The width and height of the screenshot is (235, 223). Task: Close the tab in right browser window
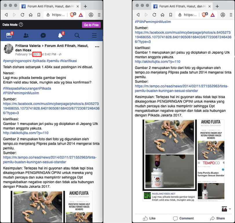point(210,6)
